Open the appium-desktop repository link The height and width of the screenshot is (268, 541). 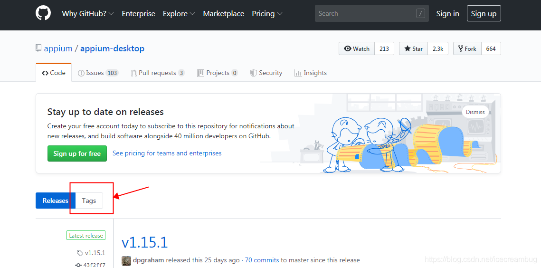tap(112, 48)
